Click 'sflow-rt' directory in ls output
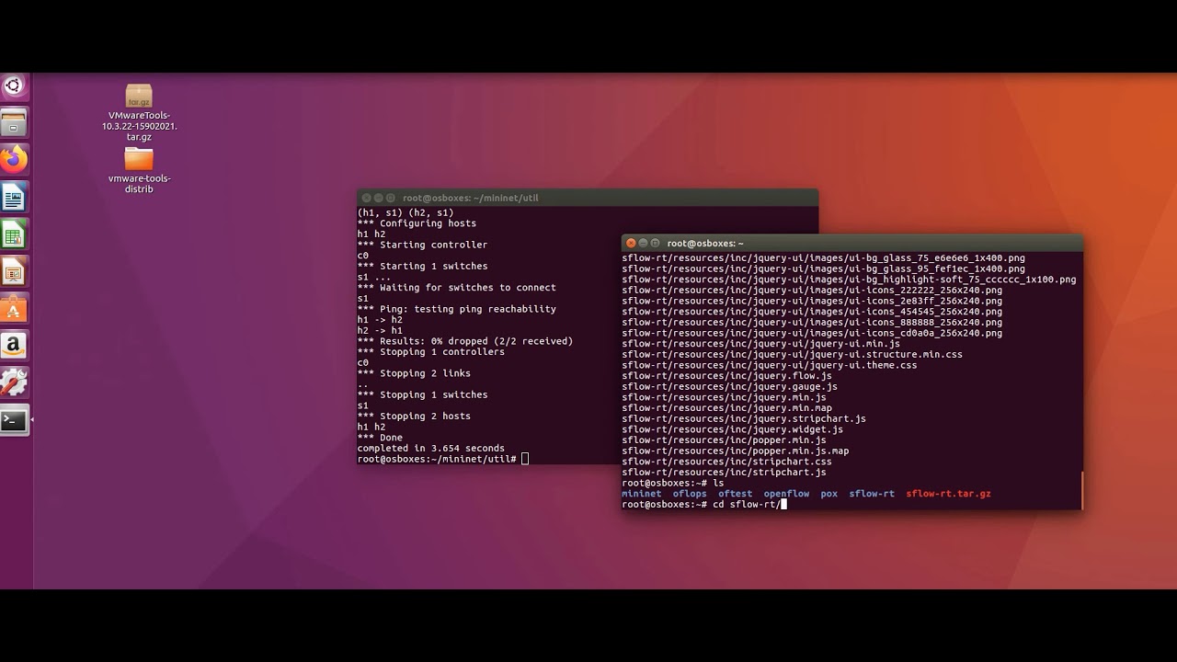1177x662 pixels. pos(872,494)
